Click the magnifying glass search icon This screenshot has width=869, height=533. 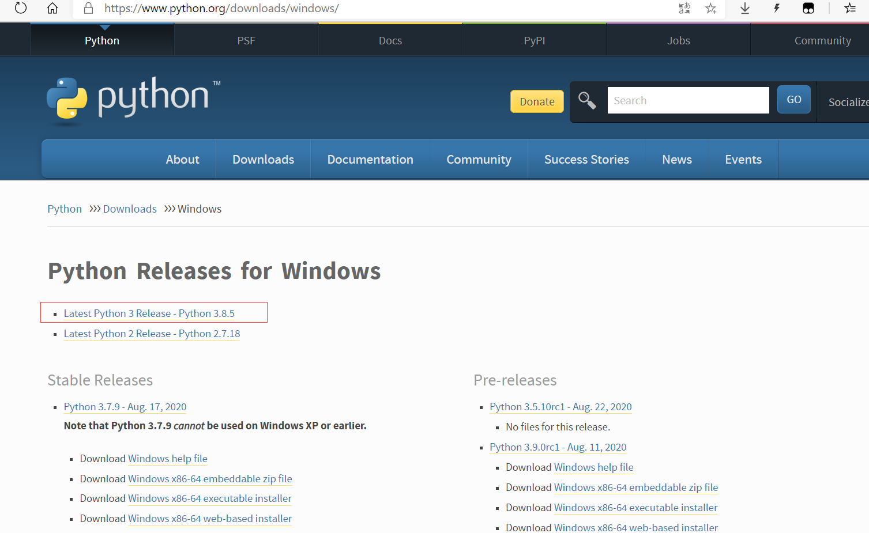pos(587,100)
